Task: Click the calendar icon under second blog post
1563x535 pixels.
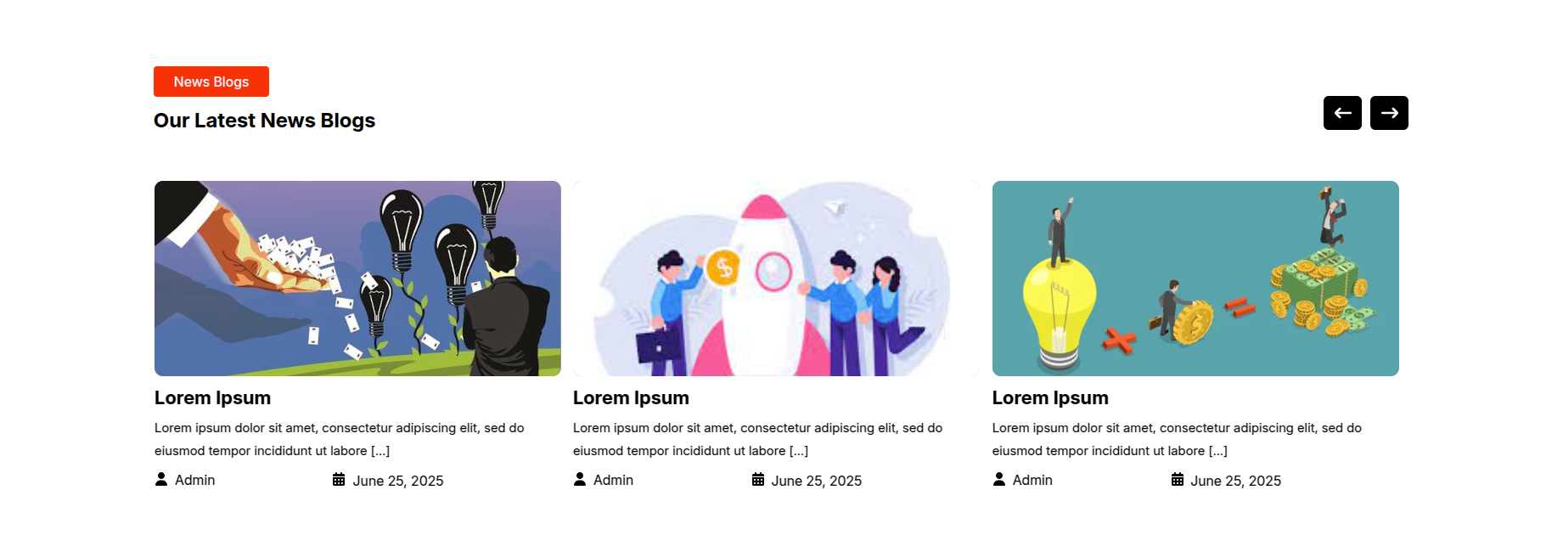Action: [x=758, y=479]
